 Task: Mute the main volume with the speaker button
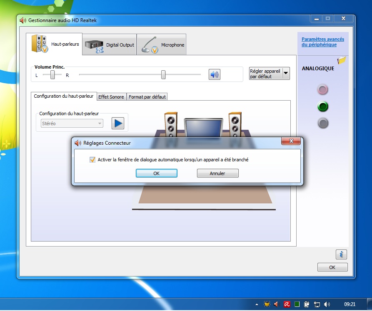[214, 74]
